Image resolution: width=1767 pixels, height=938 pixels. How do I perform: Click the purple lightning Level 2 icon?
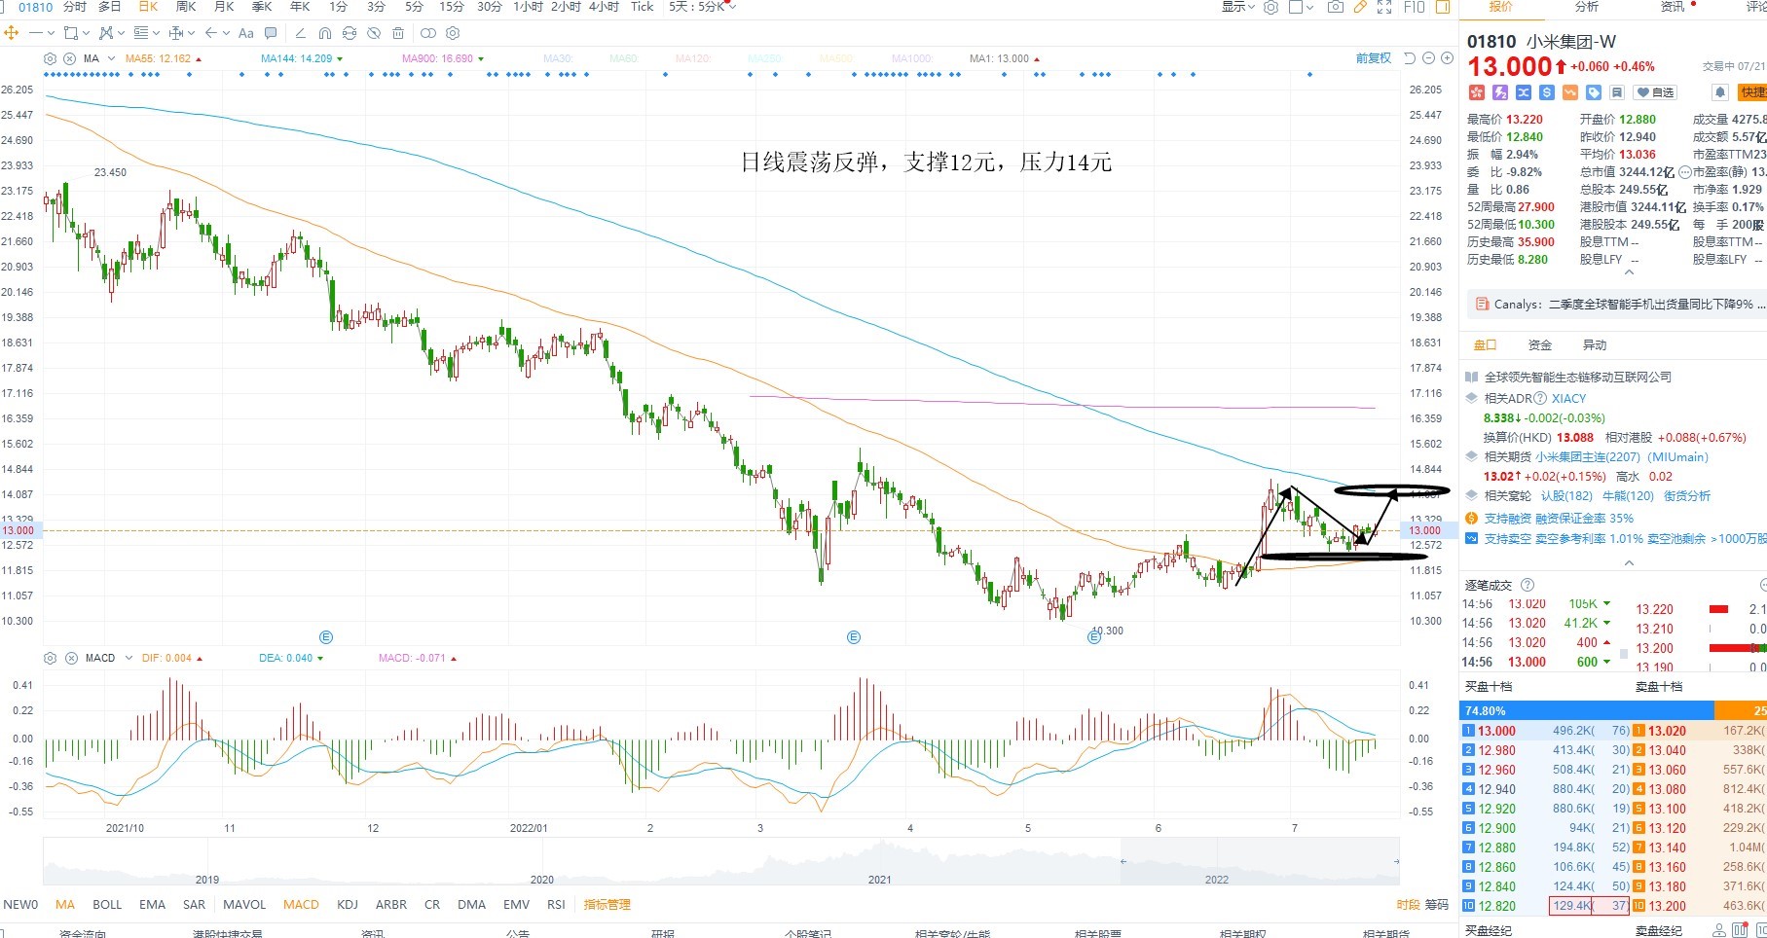(x=1500, y=92)
